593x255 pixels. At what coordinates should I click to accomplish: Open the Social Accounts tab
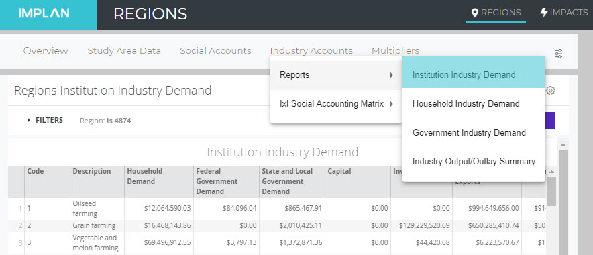(215, 51)
